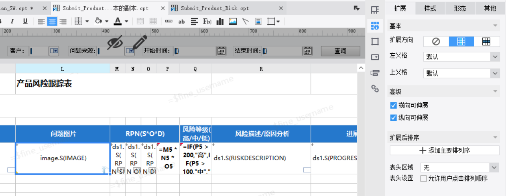506x196 pixels.
Task: Toggle the crossed-eye visibility icon
Action: pos(115,42)
